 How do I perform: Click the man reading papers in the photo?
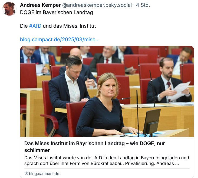(169, 81)
